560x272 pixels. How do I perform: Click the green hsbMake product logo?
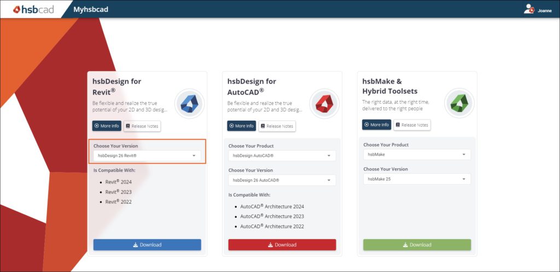459,103
